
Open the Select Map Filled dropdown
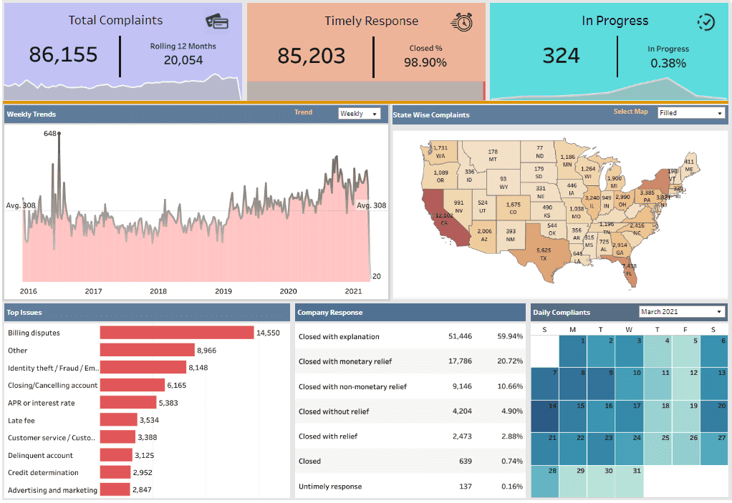(x=690, y=113)
